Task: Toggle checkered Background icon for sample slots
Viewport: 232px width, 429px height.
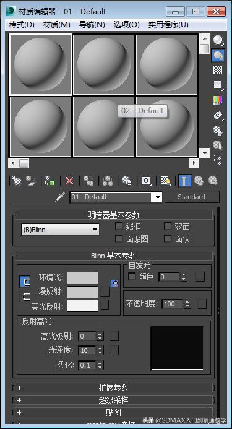Action: tap(218, 70)
